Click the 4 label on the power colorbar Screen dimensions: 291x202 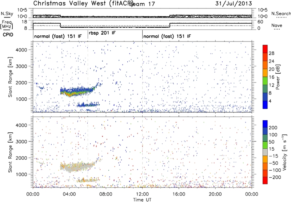coord(270,101)
